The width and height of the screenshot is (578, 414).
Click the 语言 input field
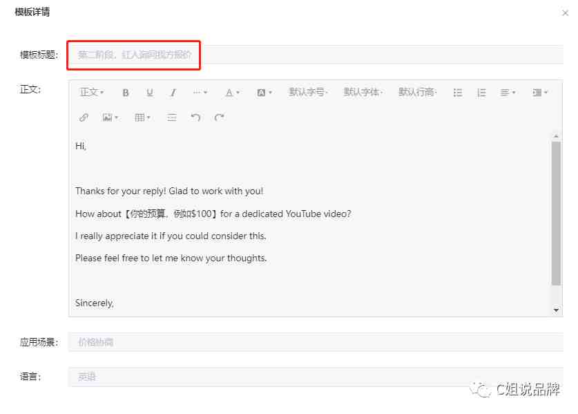pos(316,377)
